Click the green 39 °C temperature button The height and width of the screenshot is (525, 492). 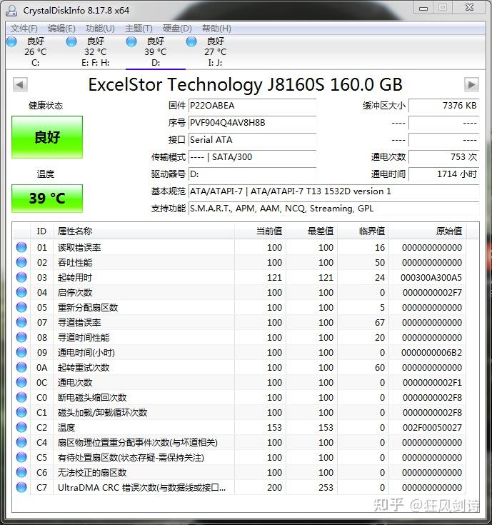coord(47,199)
